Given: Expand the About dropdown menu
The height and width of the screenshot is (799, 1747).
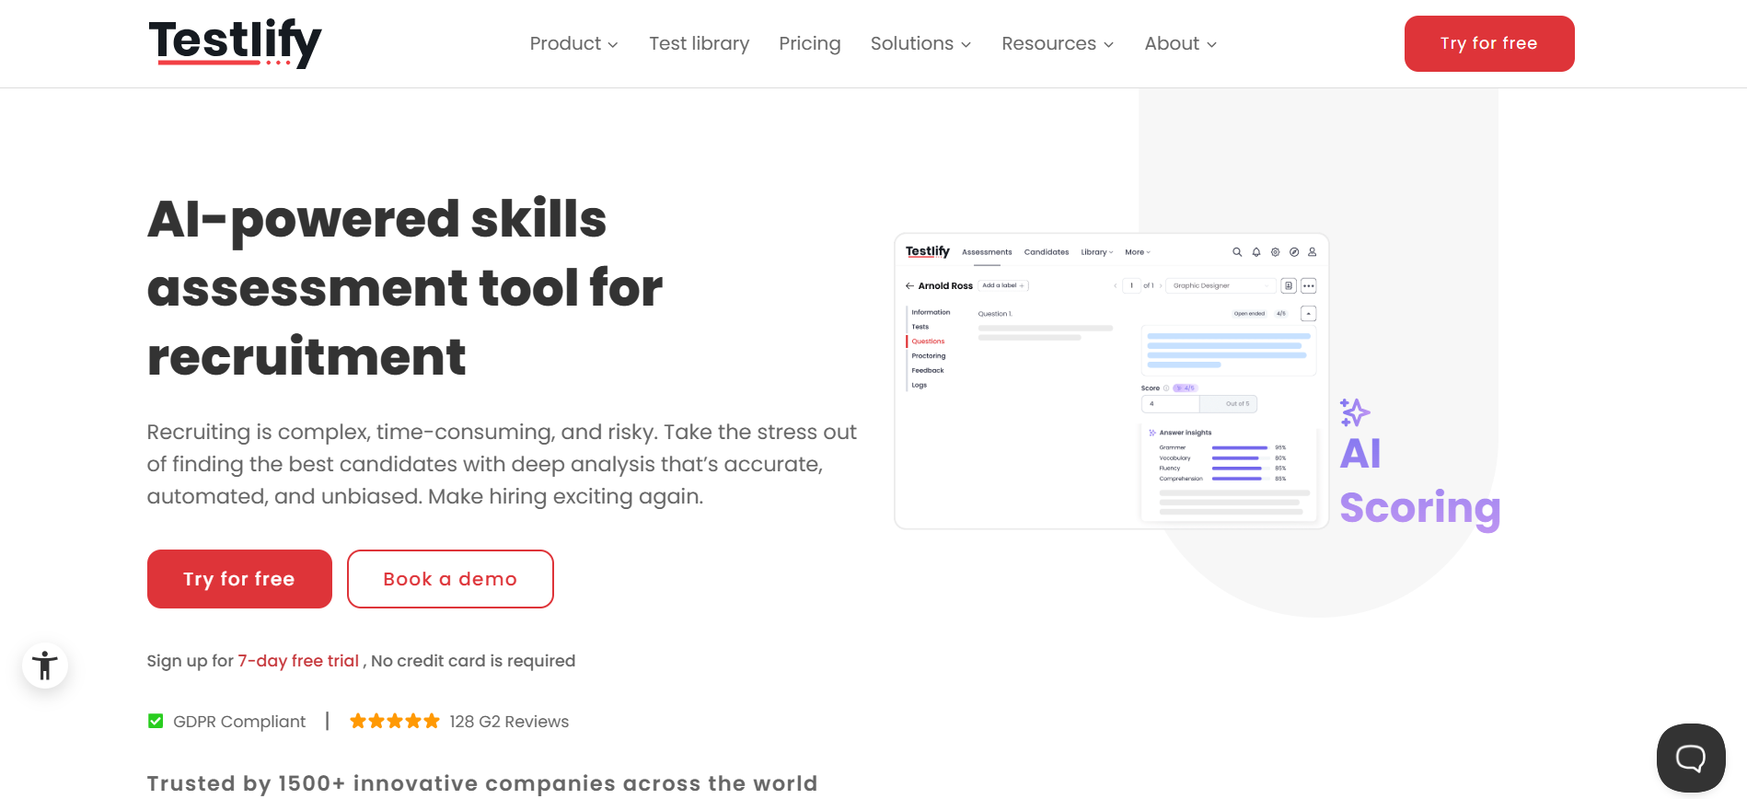Looking at the screenshot, I should 1180,43.
